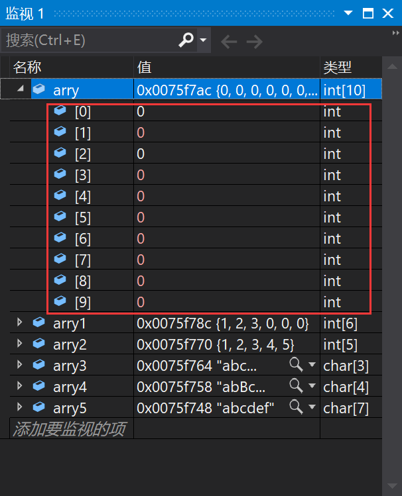
Task: Click the cube icon of element [2]
Action: tap(60, 153)
